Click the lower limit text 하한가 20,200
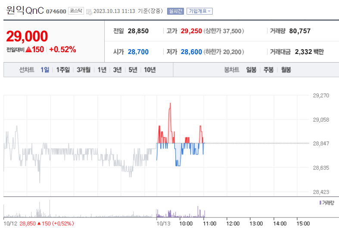This screenshot has height=233, width=339. click(224, 52)
